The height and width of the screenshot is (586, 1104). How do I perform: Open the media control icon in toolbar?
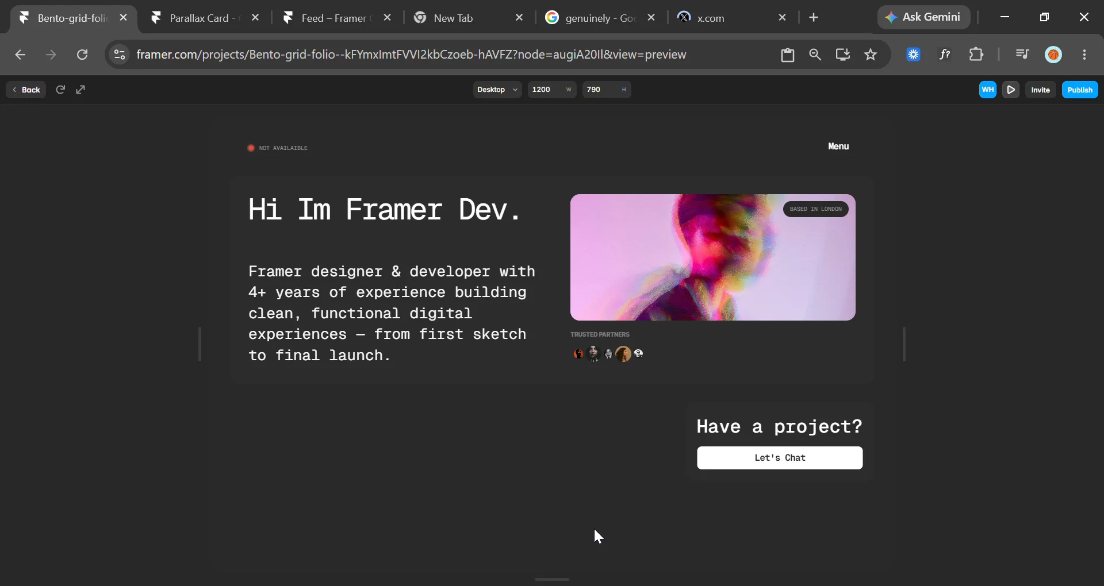tap(1022, 55)
